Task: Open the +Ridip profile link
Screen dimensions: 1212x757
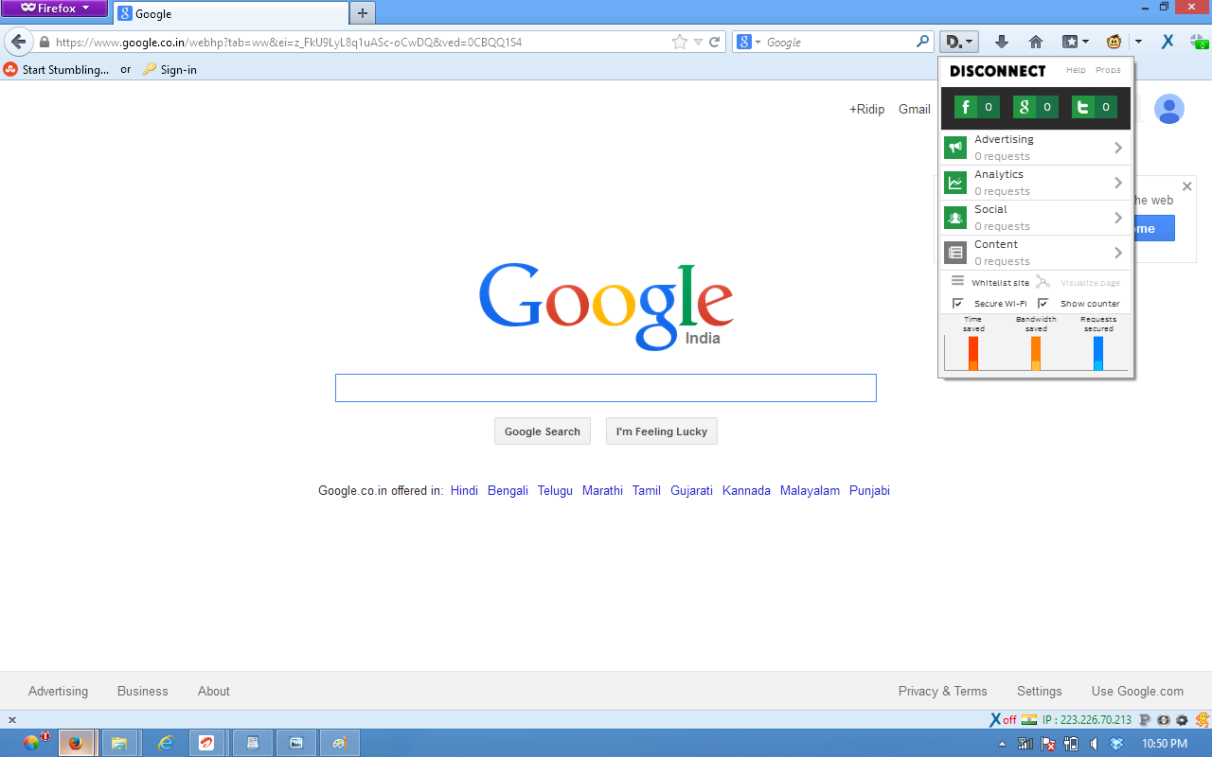Action: point(866,109)
